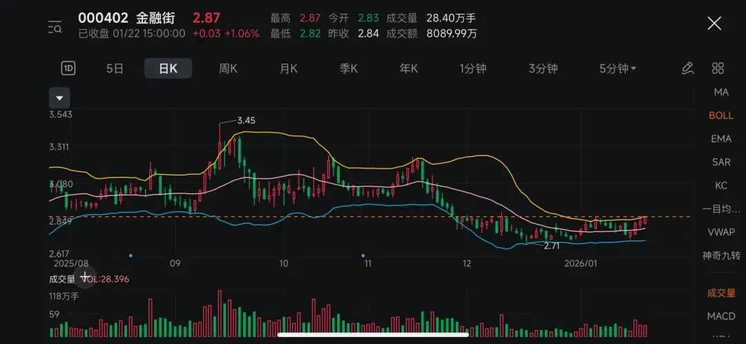Click the blue event dot before 09

(x=131, y=256)
